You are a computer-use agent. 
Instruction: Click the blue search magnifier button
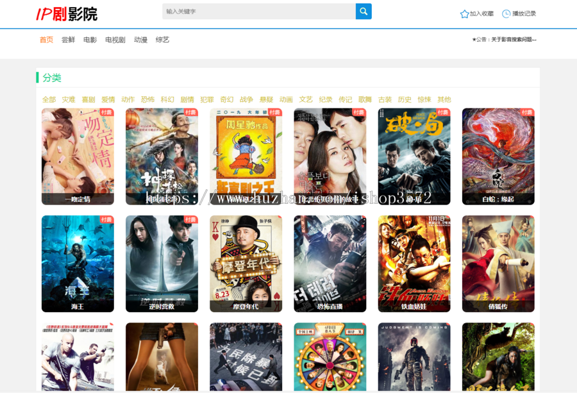364,12
